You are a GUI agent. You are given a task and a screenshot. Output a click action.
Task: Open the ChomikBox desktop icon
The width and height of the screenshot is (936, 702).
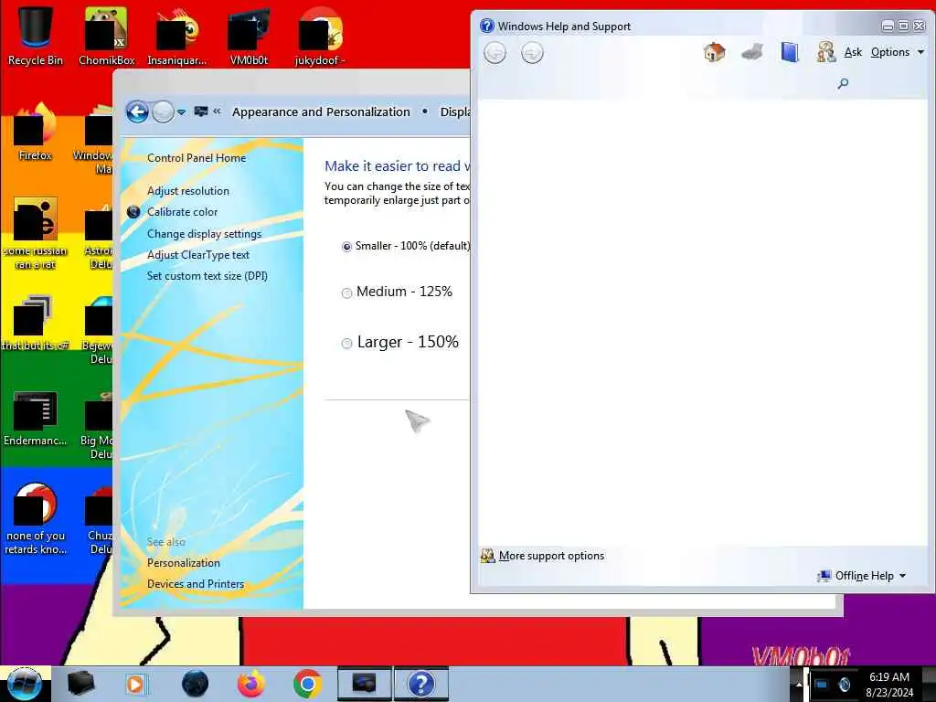click(106, 35)
